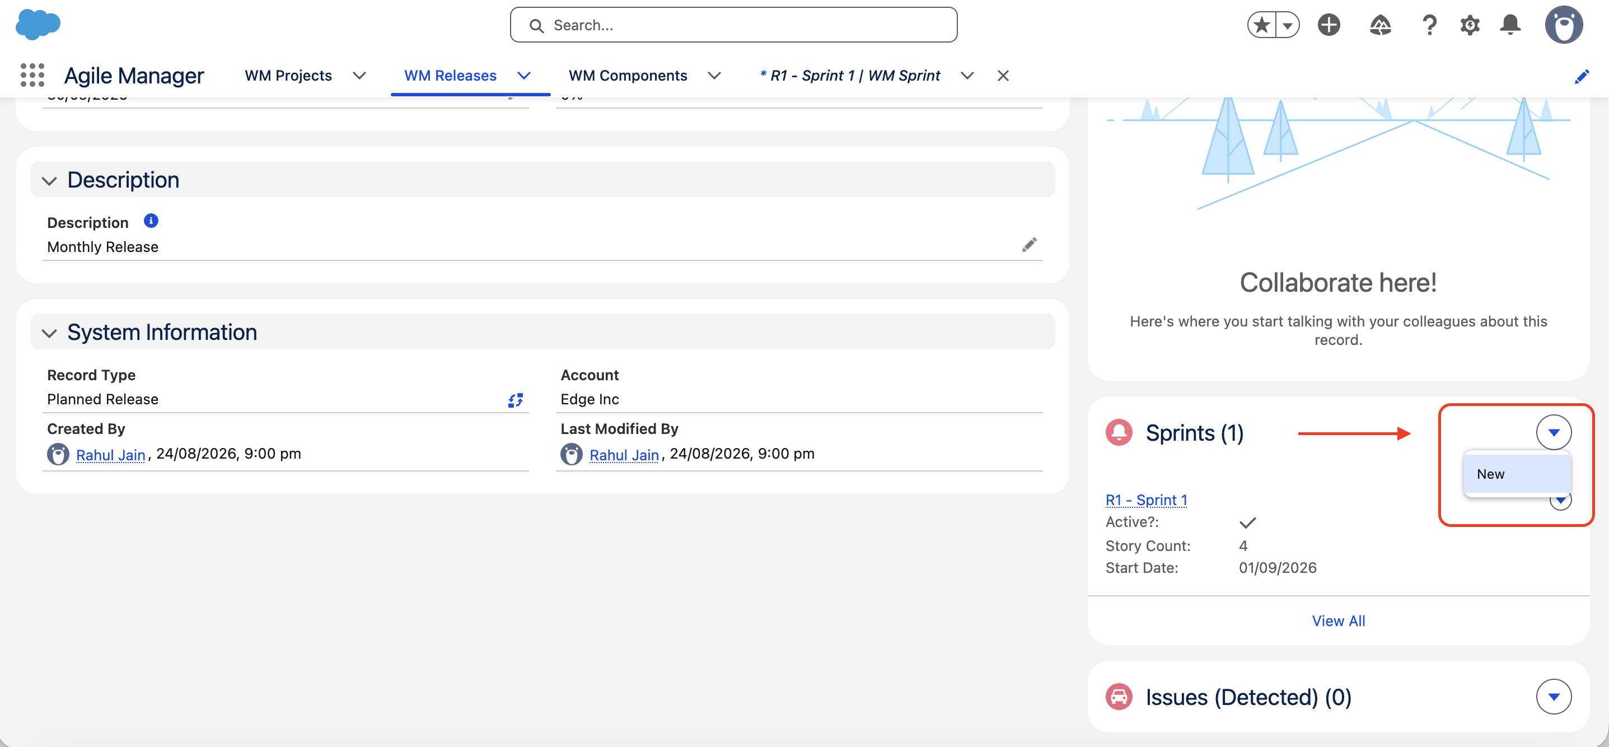The height and width of the screenshot is (747, 1609).
Task: Click the Salesforce cloud logo
Action: tap(38, 25)
